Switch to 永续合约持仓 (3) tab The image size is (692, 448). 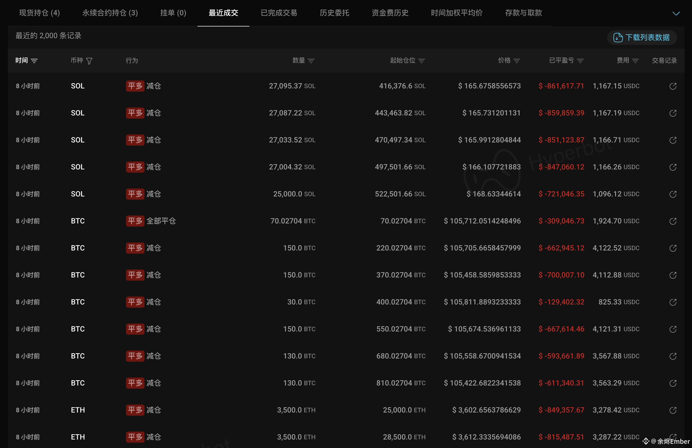[x=110, y=13]
